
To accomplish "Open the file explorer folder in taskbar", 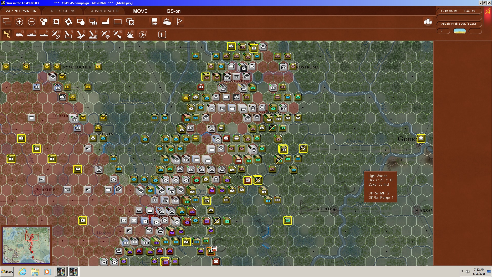I will click(x=35, y=272).
